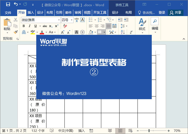Open font color dropdown arrow
This screenshot has width=188, height=134.
click(46, 32)
